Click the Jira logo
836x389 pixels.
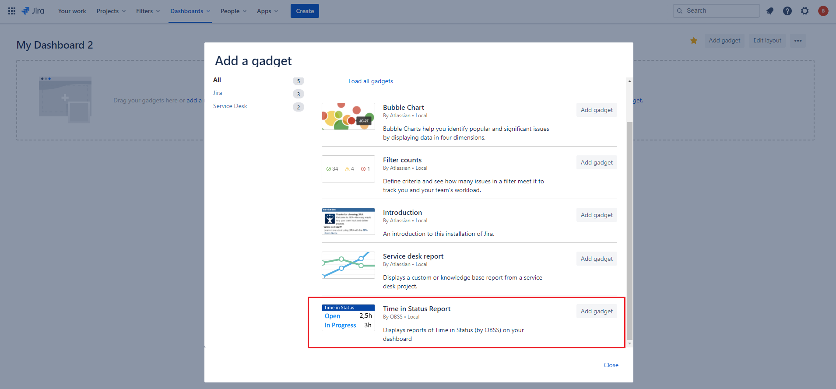point(33,11)
